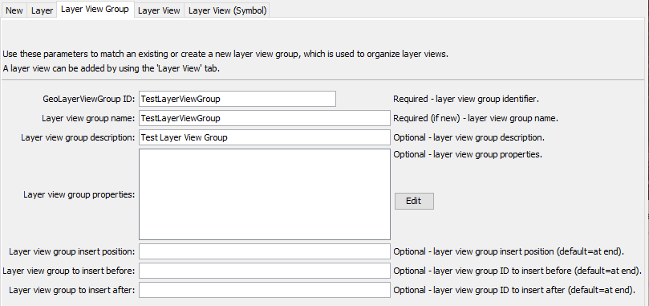This screenshot has height=306, width=649.
Task: Switch to the New tab
Action: pos(14,10)
